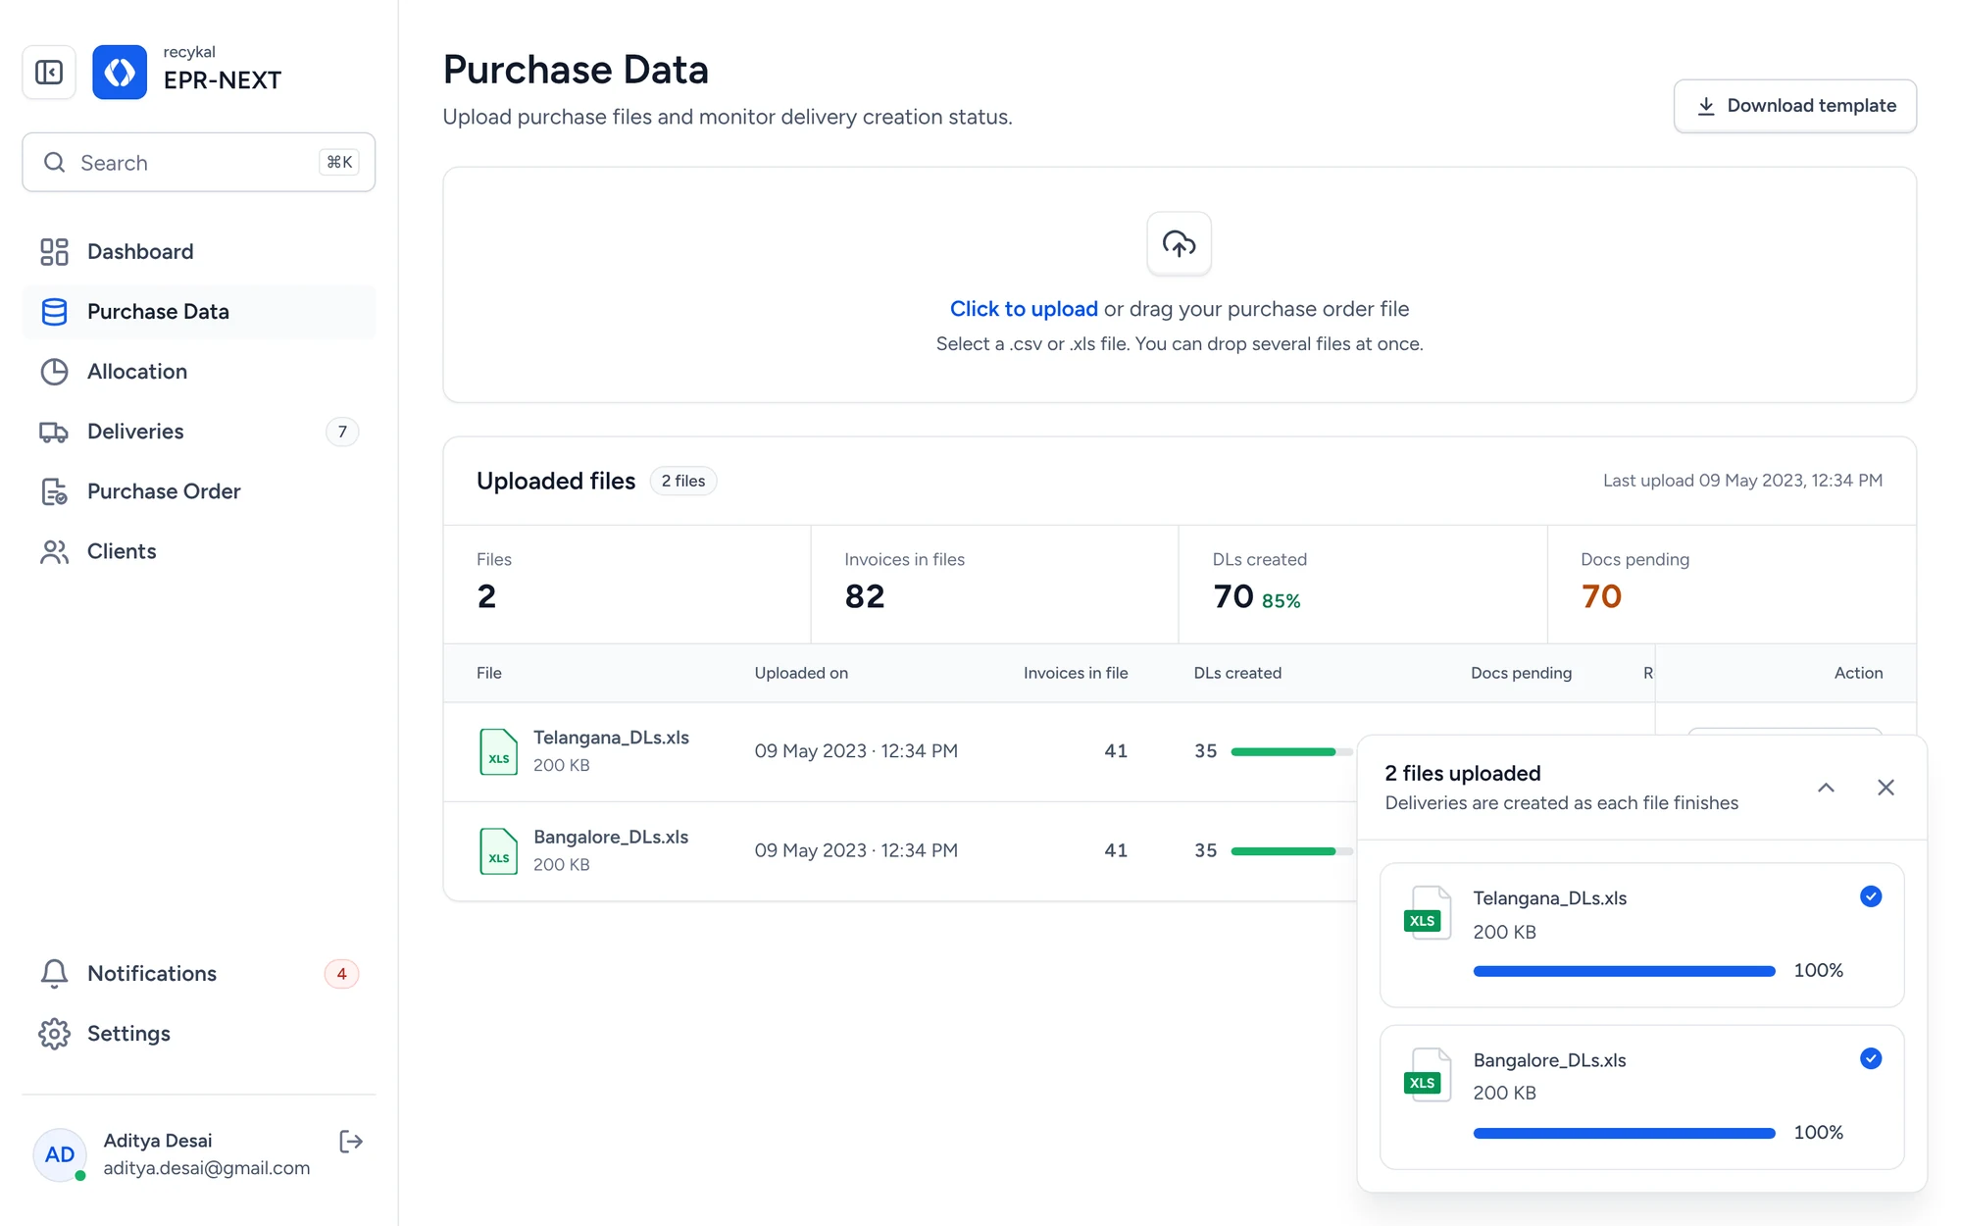This screenshot has width=1961, height=1226.
Task: Click the 'Docs pending' column header
Action: pyautogui.click(x=1521, y=673)
